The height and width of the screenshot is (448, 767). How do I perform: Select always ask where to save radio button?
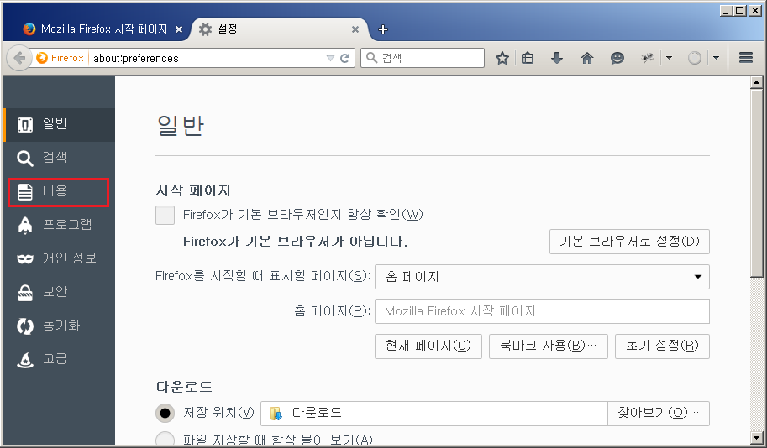pos(165,440)
